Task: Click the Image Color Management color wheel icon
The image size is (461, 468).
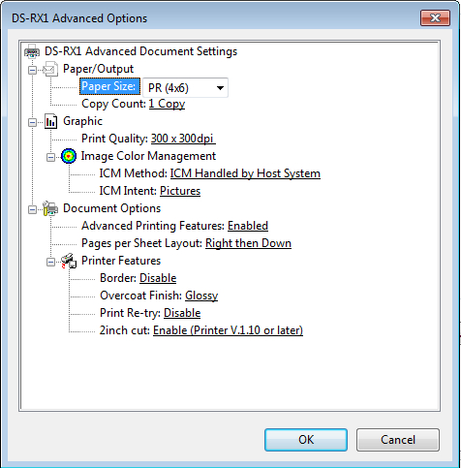Action: 69,156
